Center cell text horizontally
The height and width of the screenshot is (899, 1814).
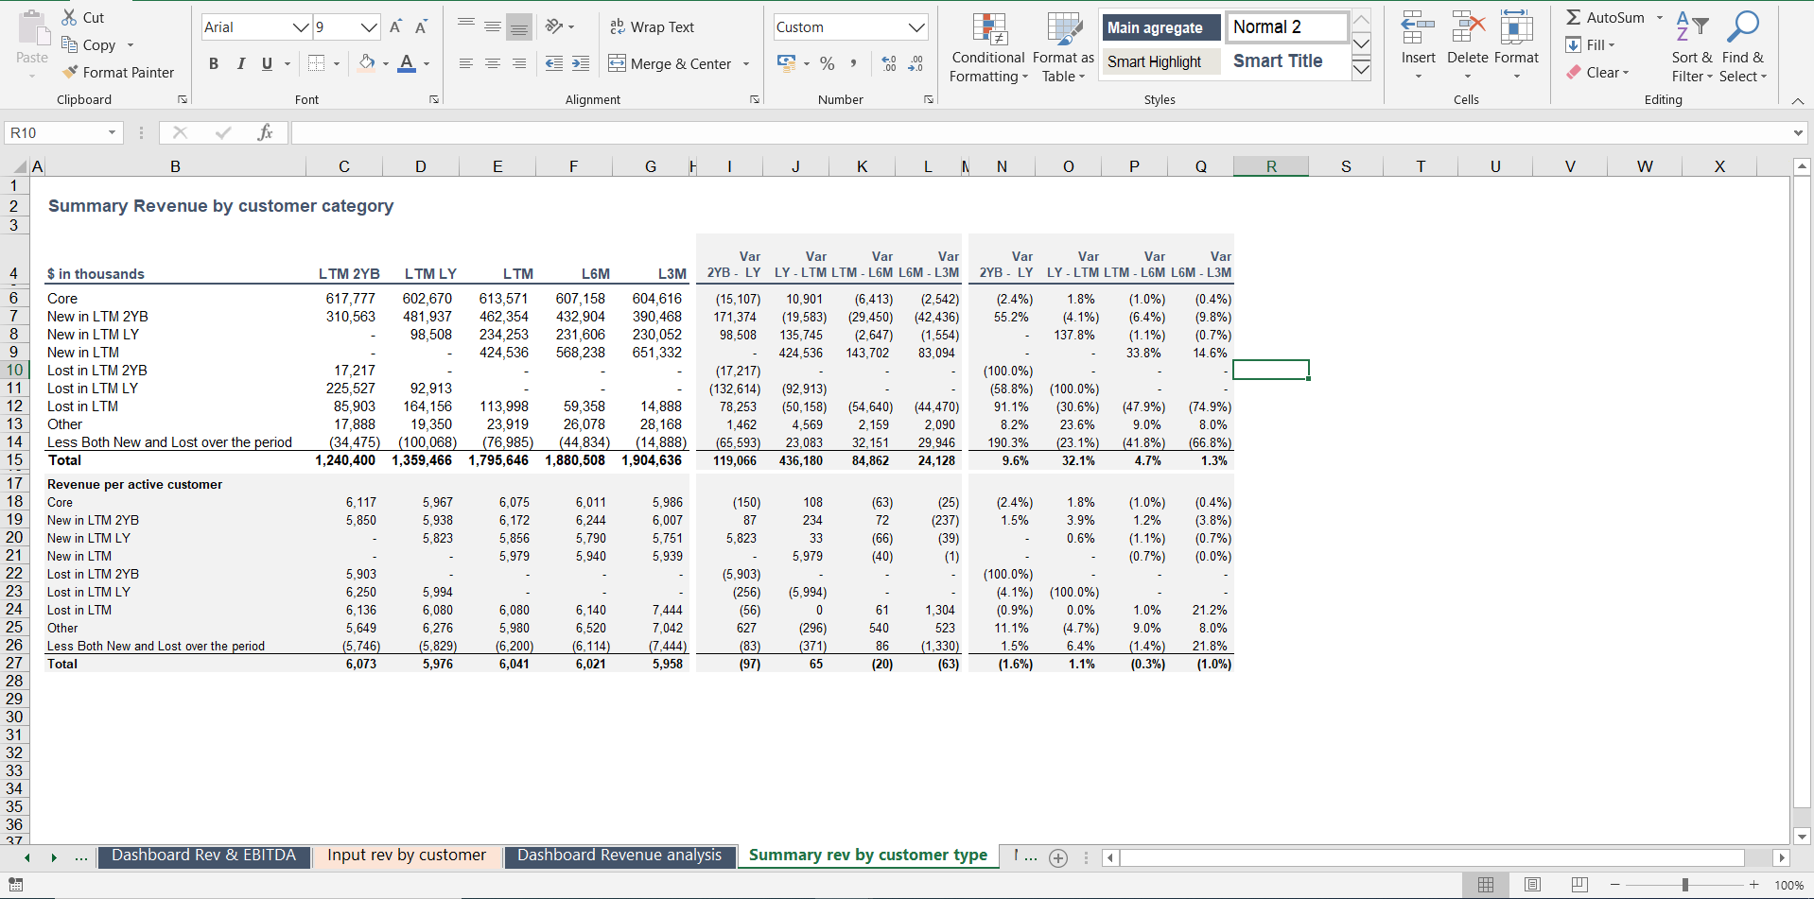pos(493,63)
